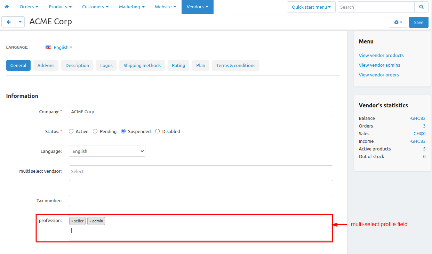The height and width of the screenshot is (254, 432).
Task: Click the Sales value GH₵0
Action: click(x=419, y=133)
